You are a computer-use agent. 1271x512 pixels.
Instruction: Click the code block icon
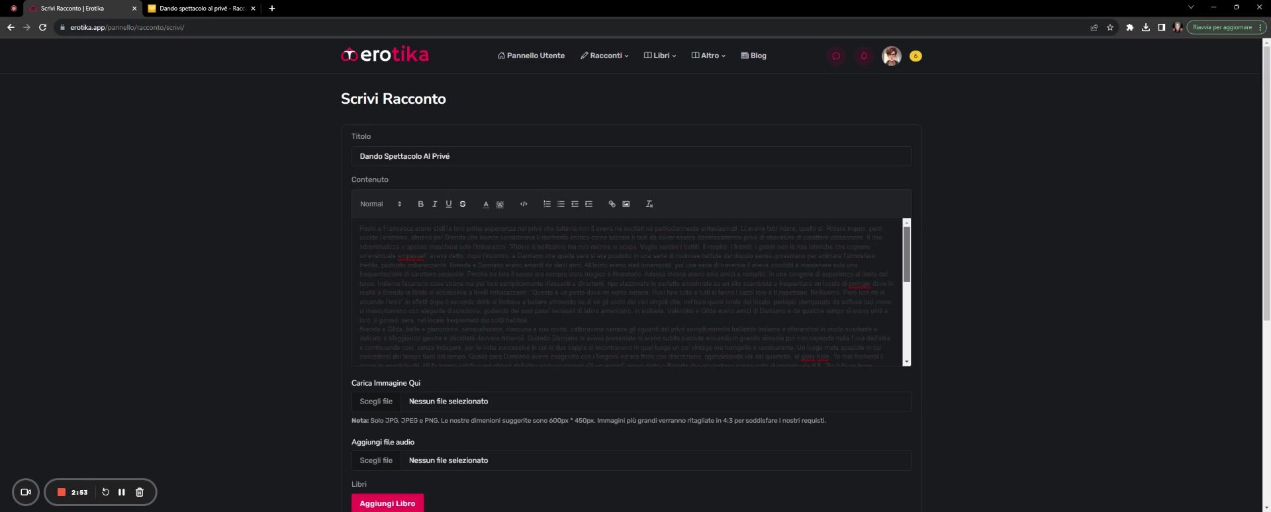coord(524,204)
